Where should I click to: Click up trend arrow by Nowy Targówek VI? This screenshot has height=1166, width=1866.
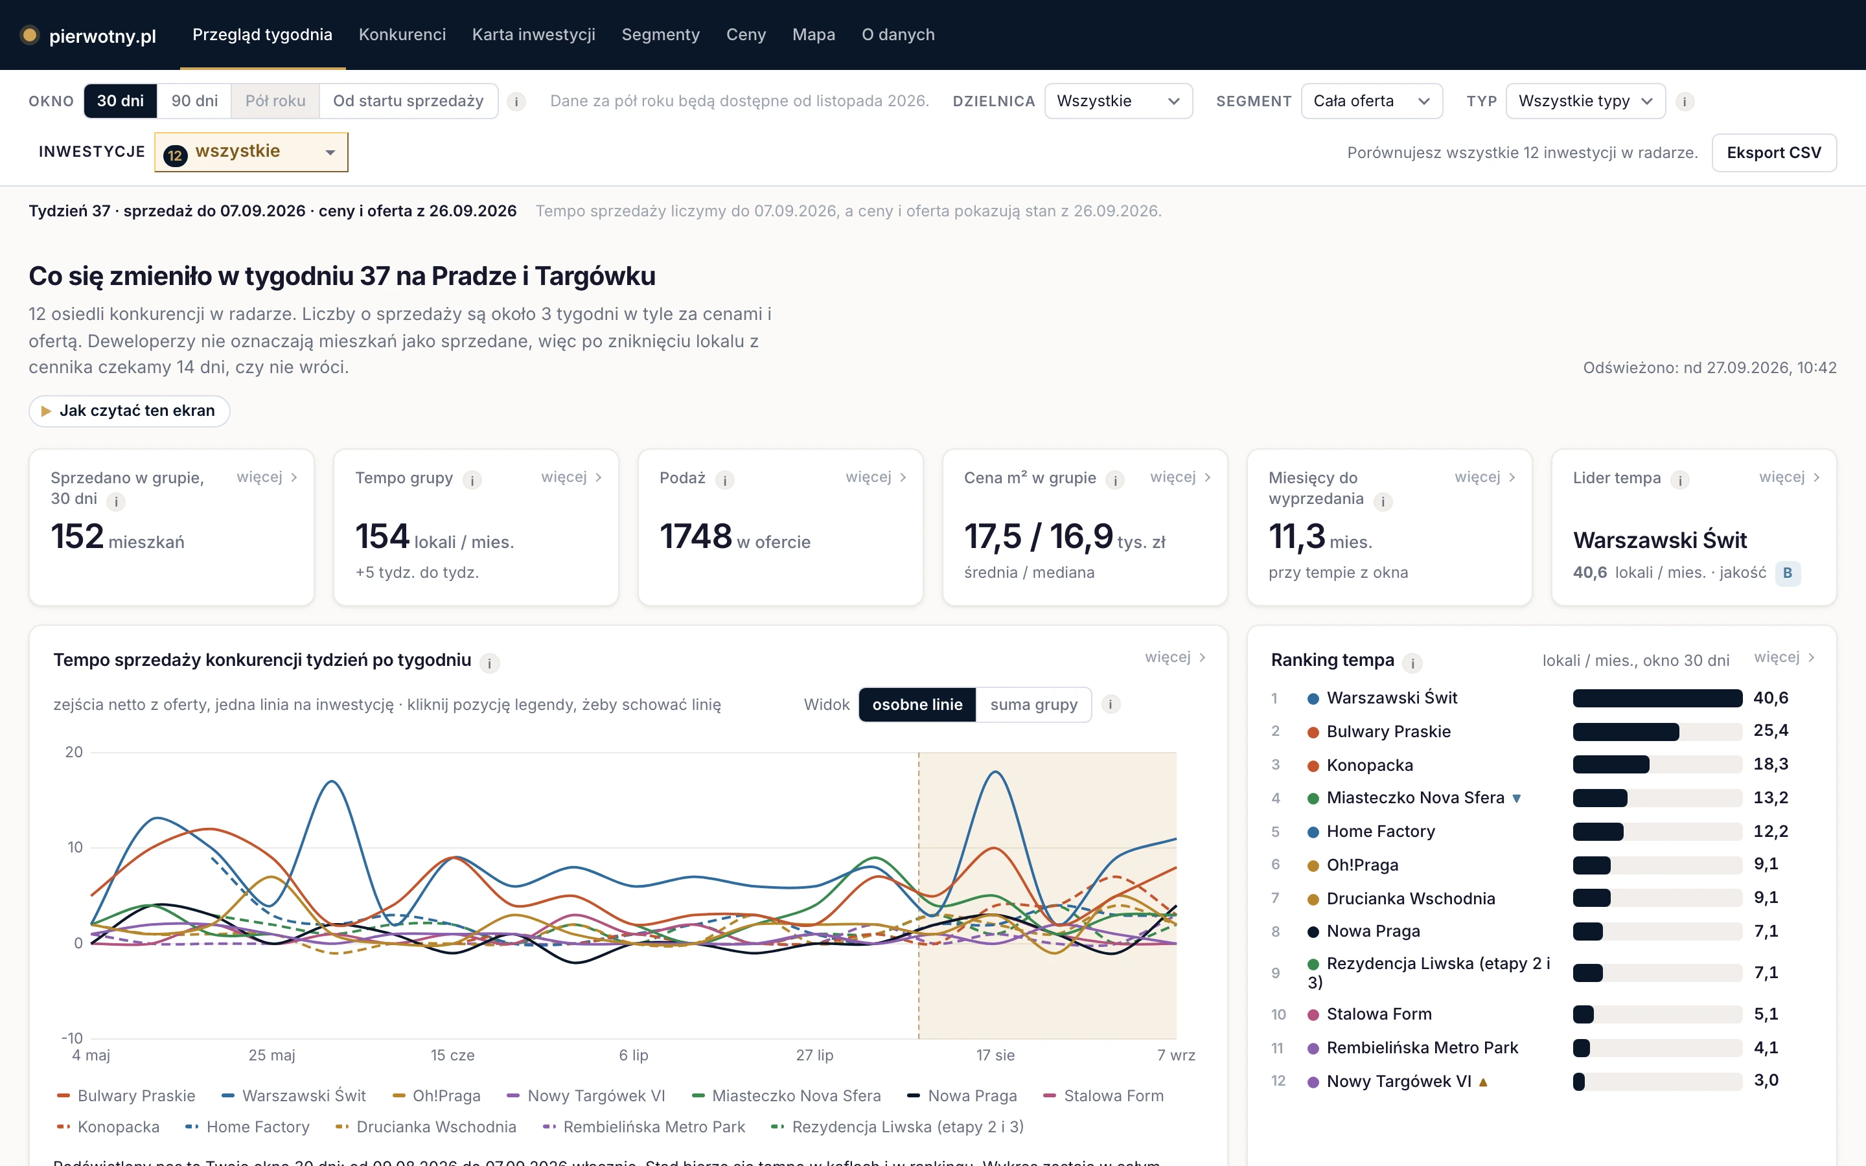pos(1483,1082)
